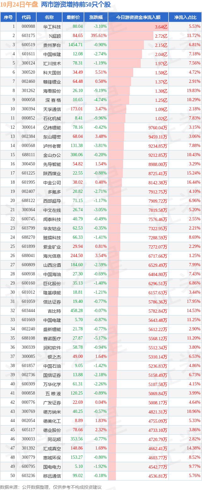Select stock name 德方纳米
The height and width of the screenshot is (490, 202).
pyautogui.click(x=52, y=412)
